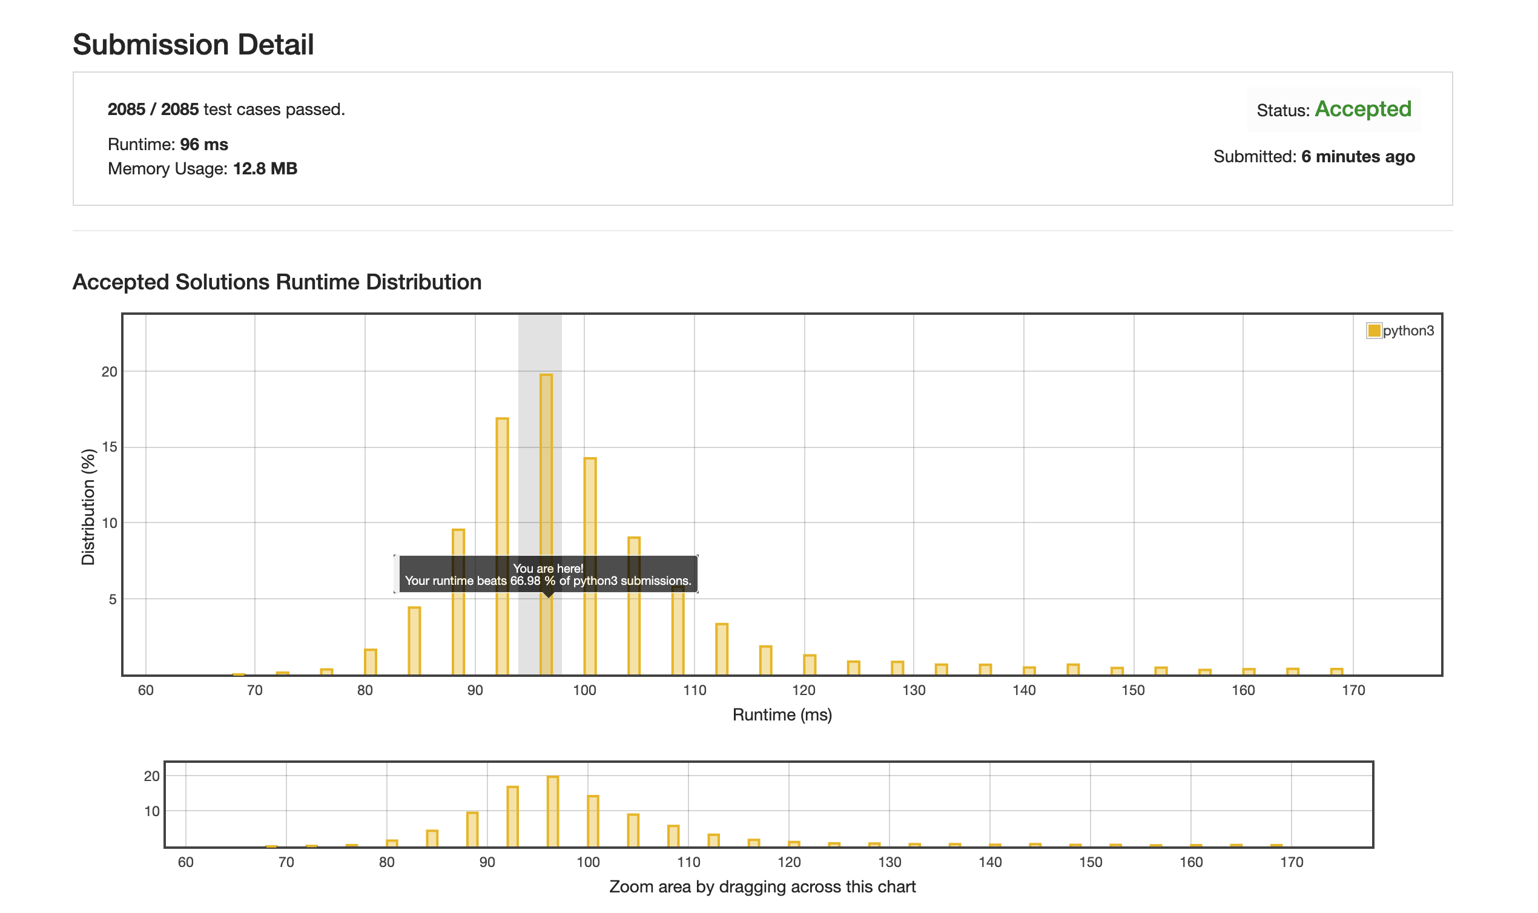The width and height of the screenshot is (1538, 913).
Task: Click the Submission Detail heading
Action: click(193, 44)
